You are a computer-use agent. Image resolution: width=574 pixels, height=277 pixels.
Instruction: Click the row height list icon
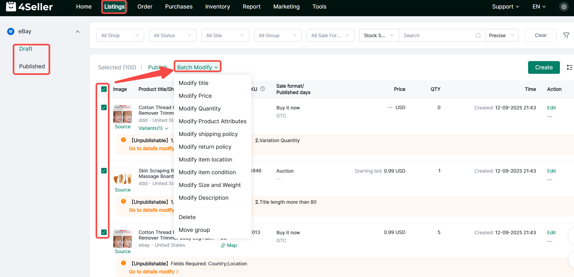coord(569,67)
